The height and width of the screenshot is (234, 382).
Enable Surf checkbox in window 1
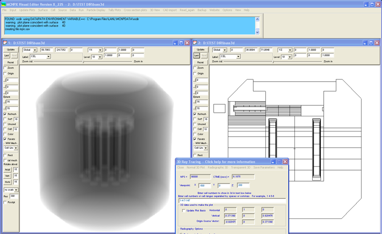5,119
